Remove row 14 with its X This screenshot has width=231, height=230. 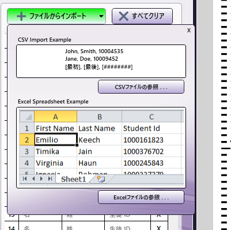158,228
